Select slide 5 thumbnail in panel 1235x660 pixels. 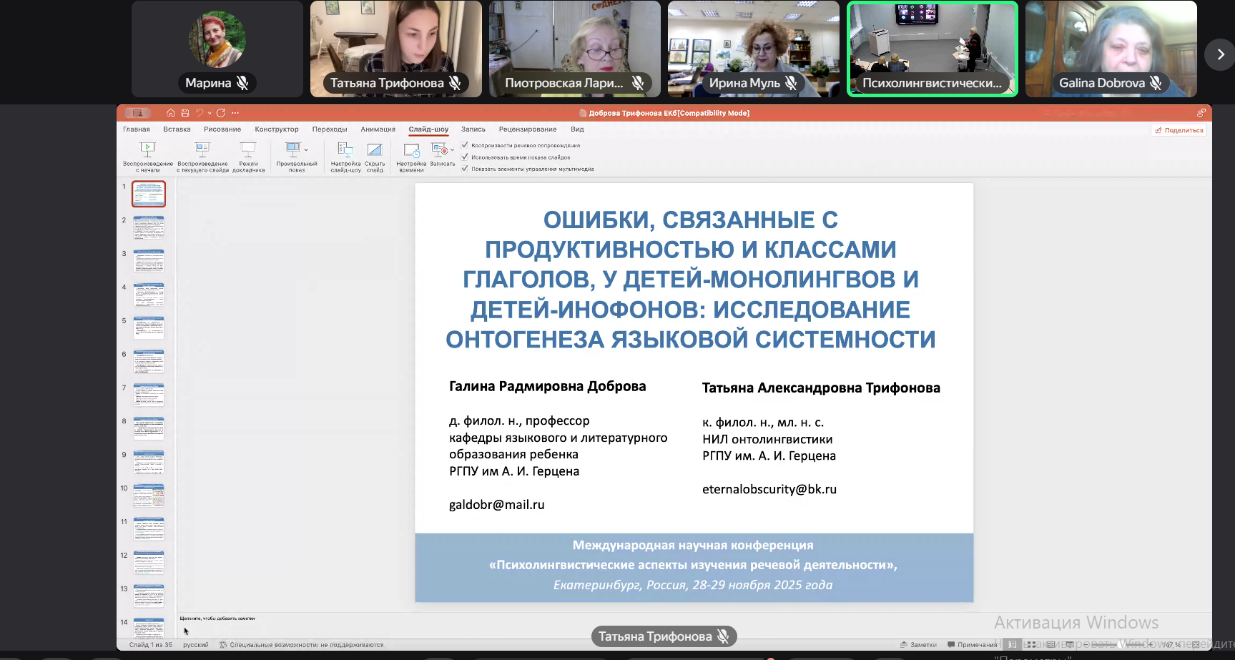[x=149, y=328]
